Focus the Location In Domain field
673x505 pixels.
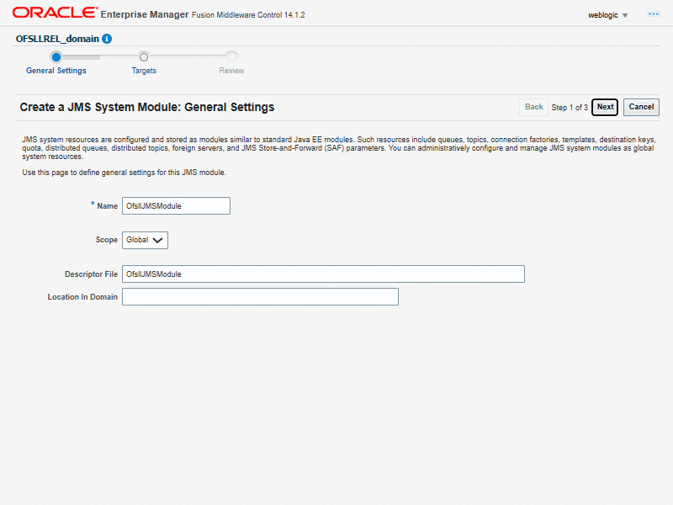tap(260, 297)
